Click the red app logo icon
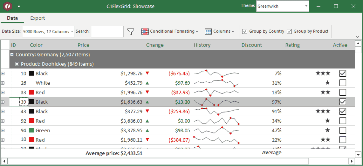 (8, 6)
